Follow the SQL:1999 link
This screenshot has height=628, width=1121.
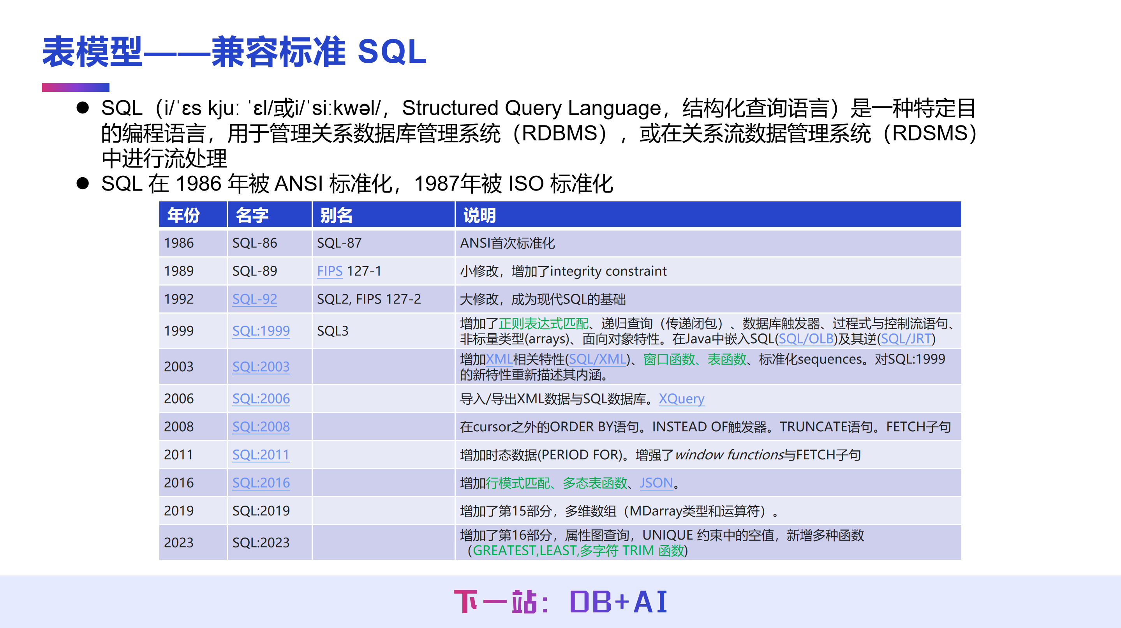point(261,331)
